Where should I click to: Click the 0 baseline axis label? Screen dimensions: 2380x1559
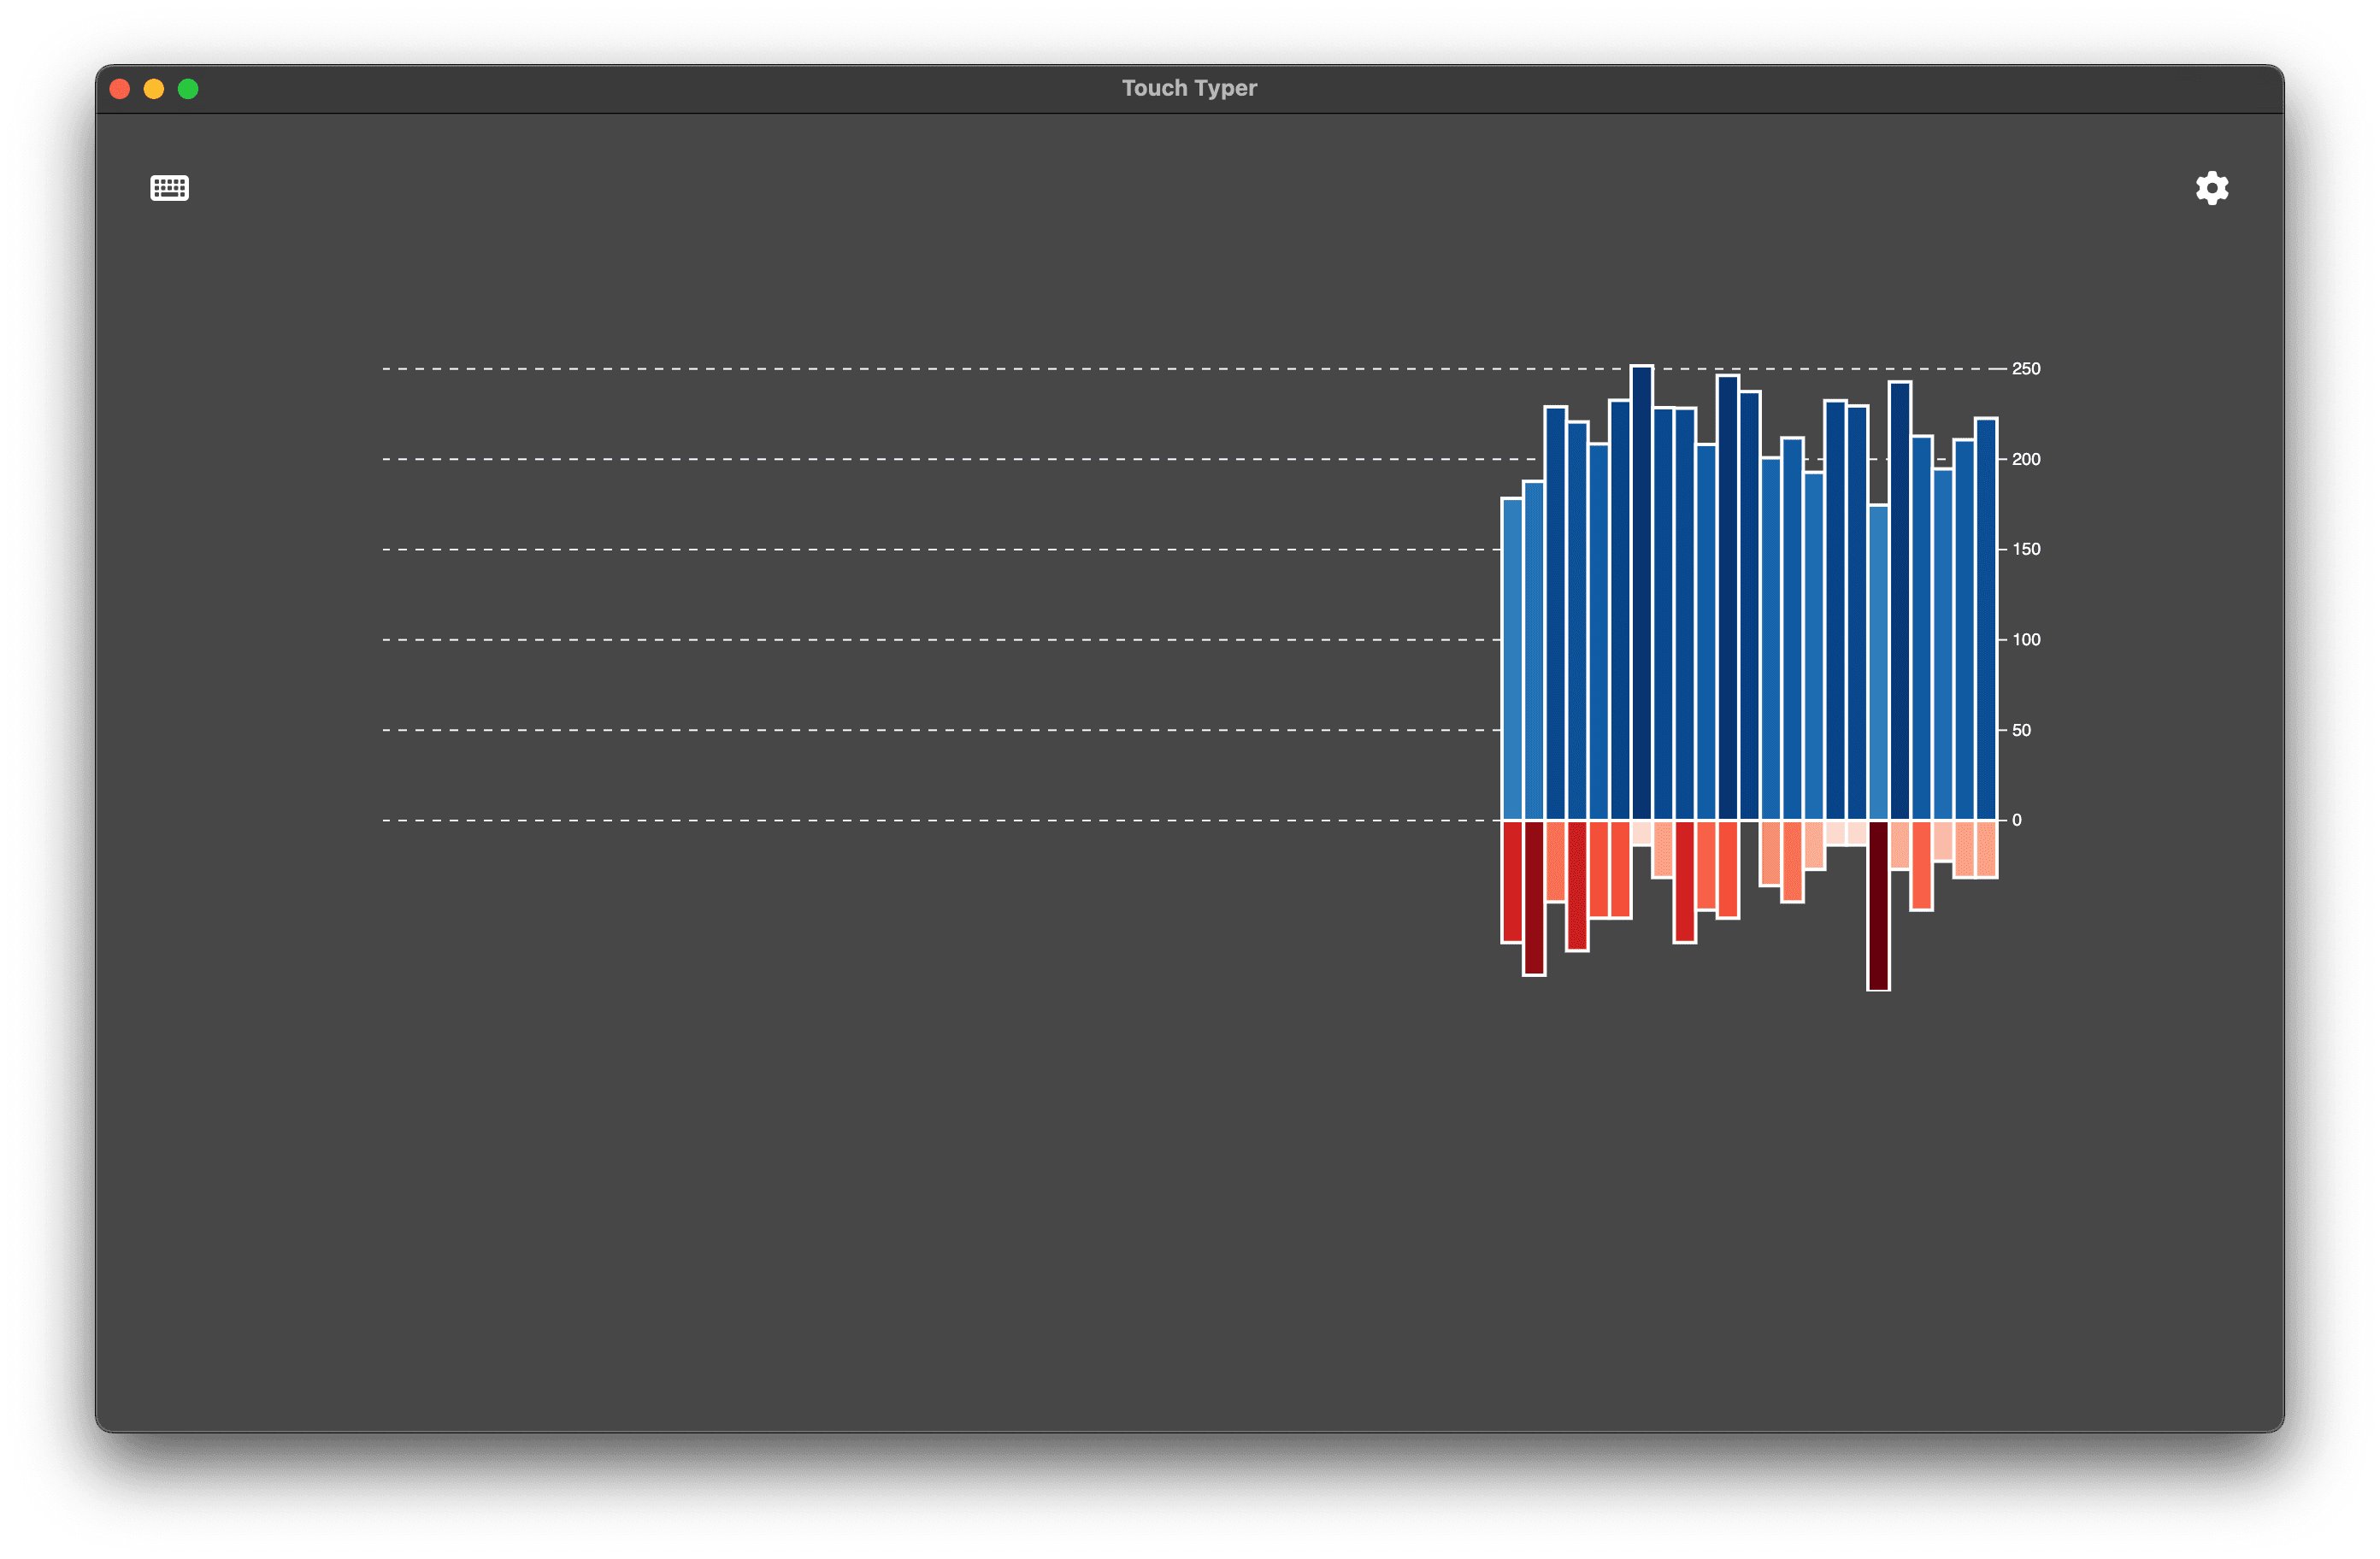[2016, 820]
